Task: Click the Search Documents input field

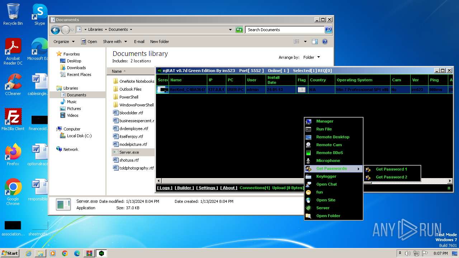Action: (x=285, y=30)
